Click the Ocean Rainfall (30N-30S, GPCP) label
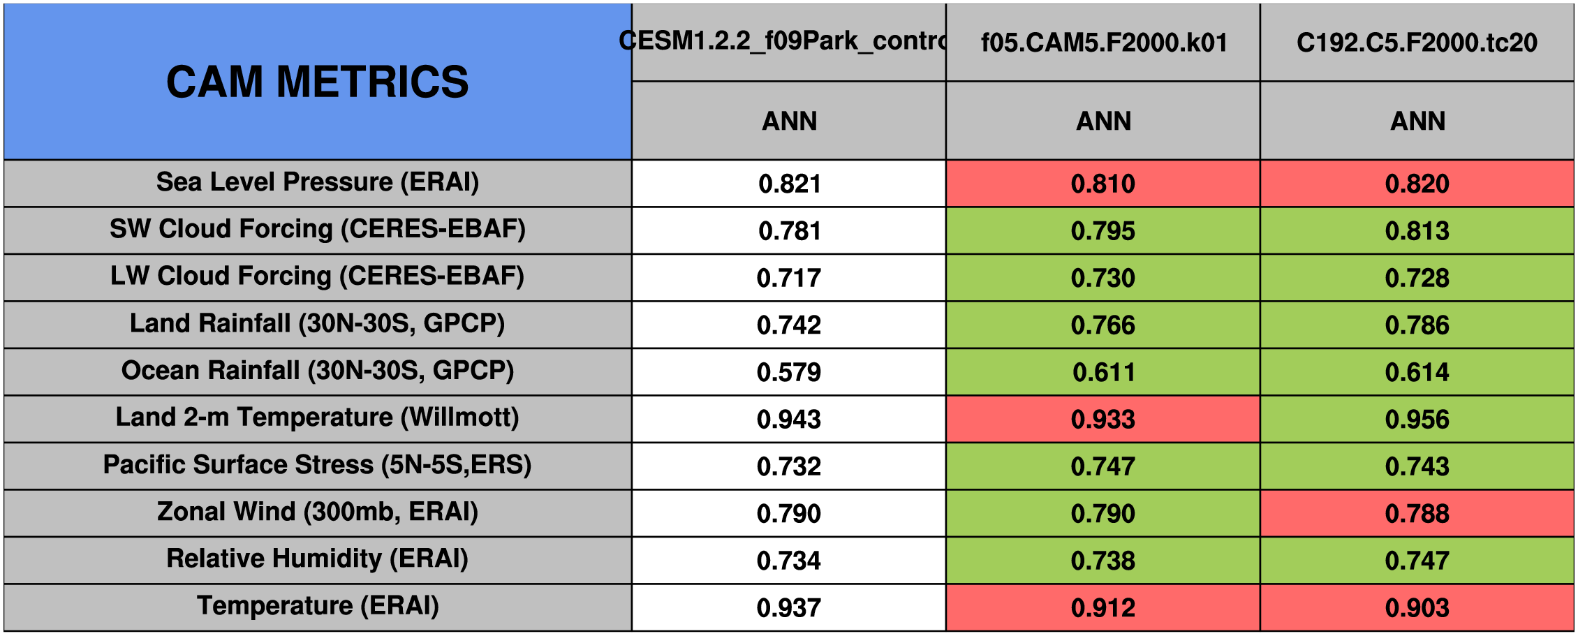 (317, 371)
